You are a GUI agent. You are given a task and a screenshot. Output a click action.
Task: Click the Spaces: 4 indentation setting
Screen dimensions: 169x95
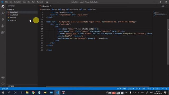131,89
